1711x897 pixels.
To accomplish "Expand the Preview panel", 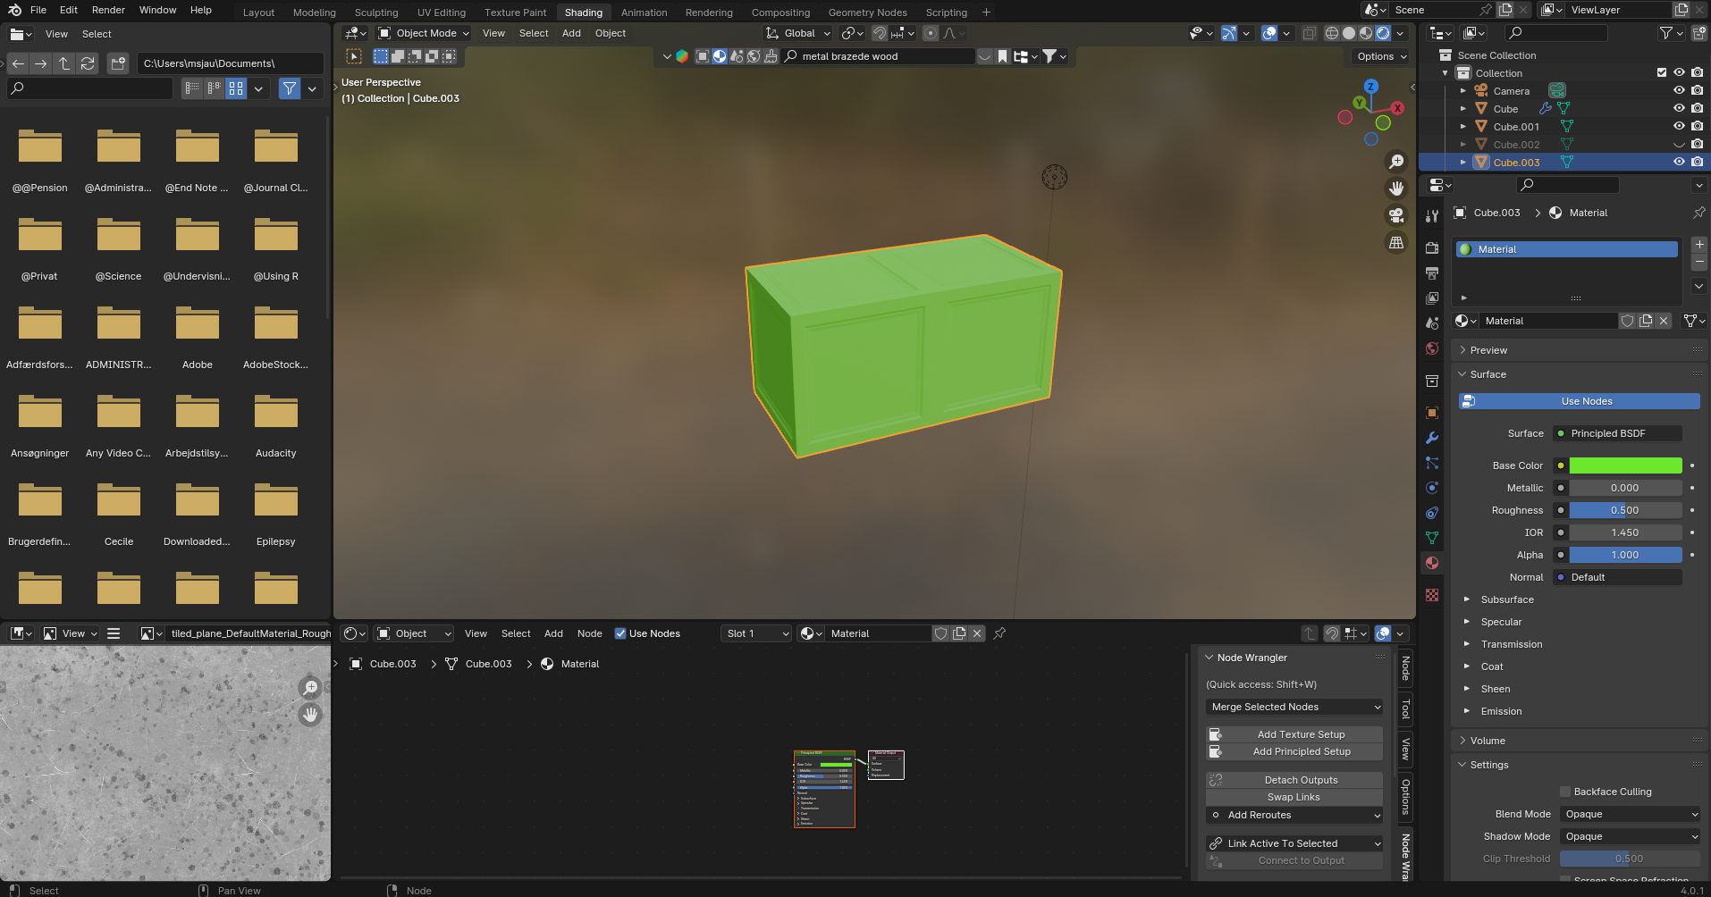I will pos(1488,350).
